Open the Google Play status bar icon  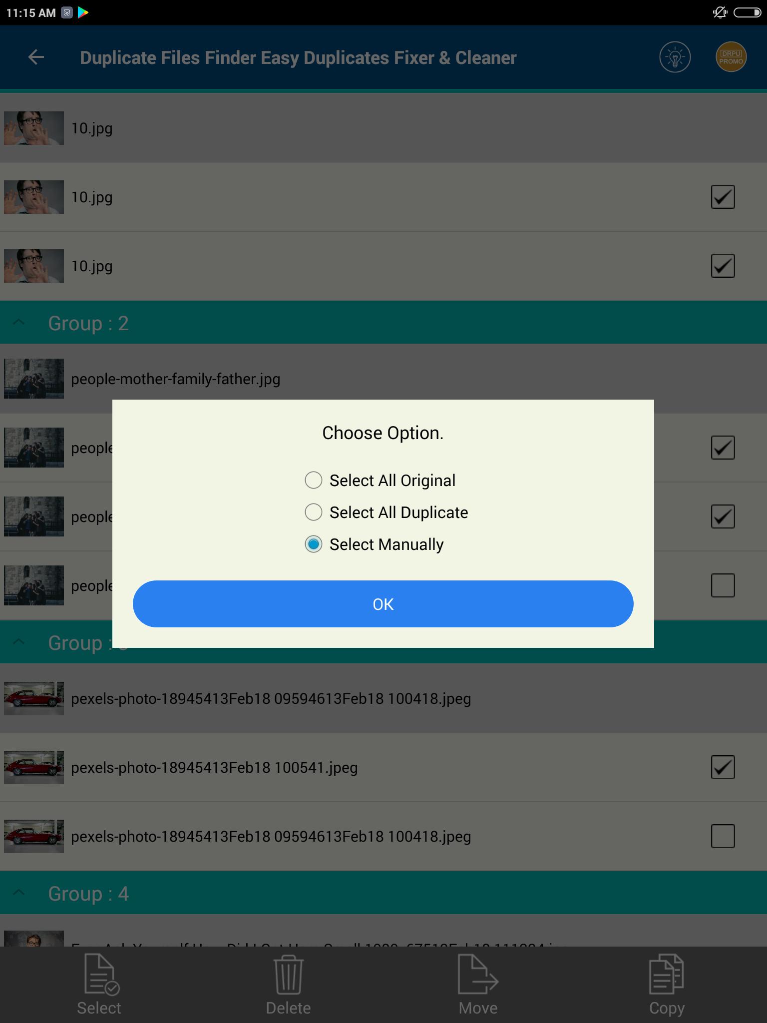coord(83,12)
